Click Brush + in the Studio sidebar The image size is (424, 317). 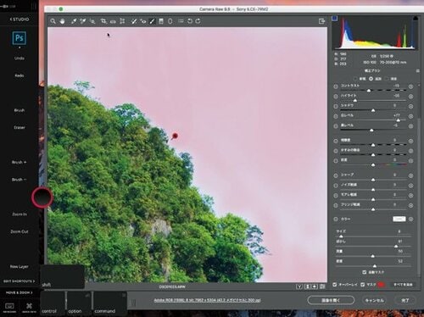tap(20, 162)
